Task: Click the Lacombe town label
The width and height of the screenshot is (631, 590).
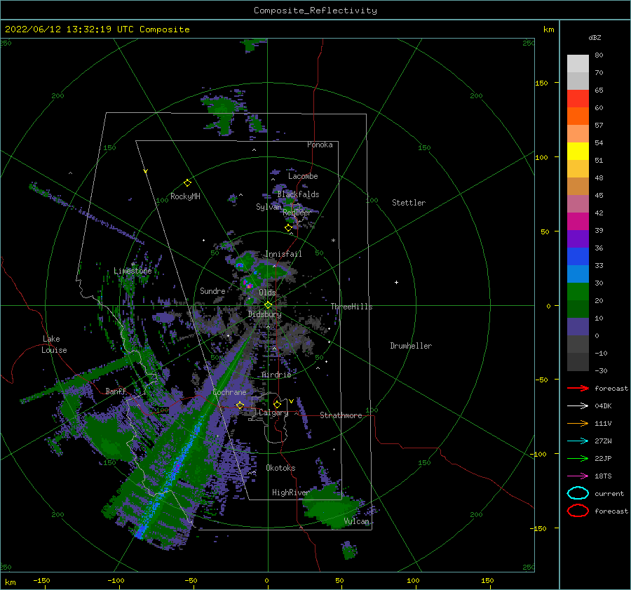Action: [x=303, y=176]
